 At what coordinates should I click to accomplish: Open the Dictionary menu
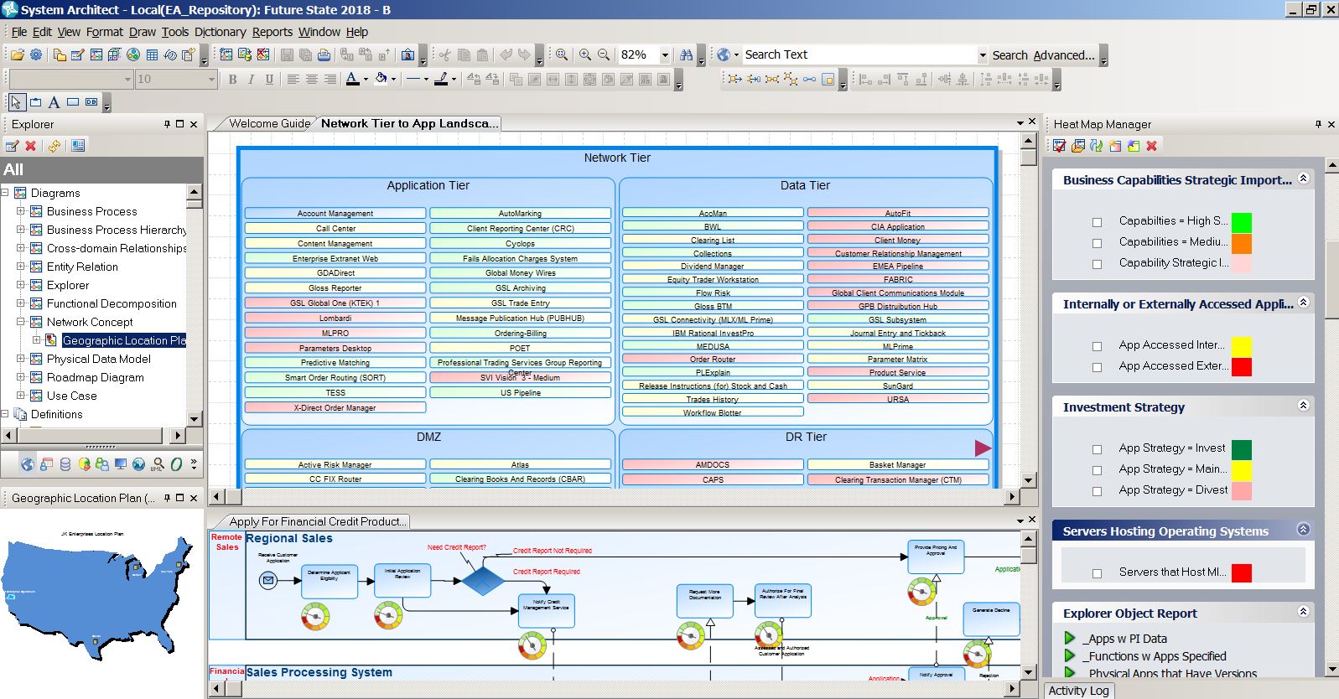220,32
